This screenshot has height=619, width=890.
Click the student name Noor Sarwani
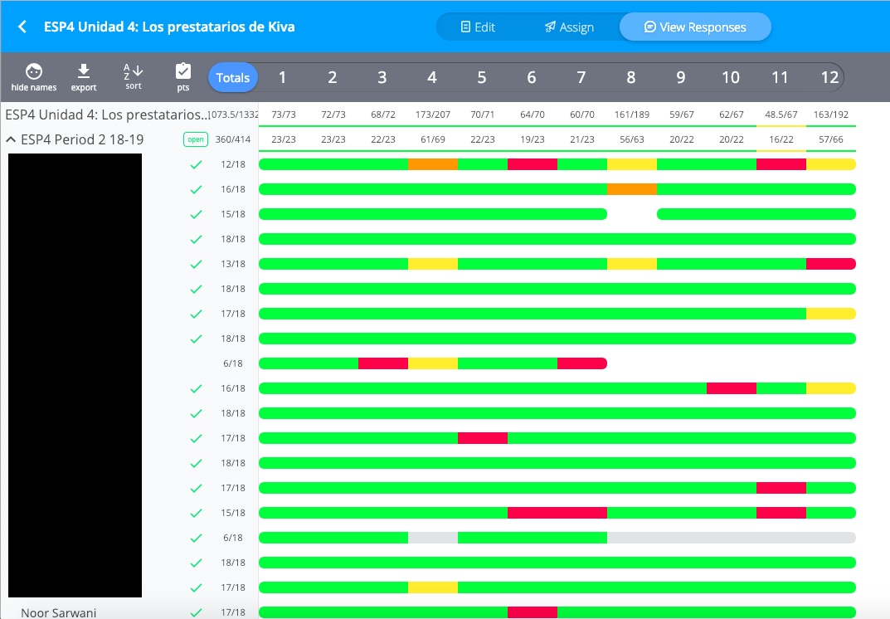58,612
